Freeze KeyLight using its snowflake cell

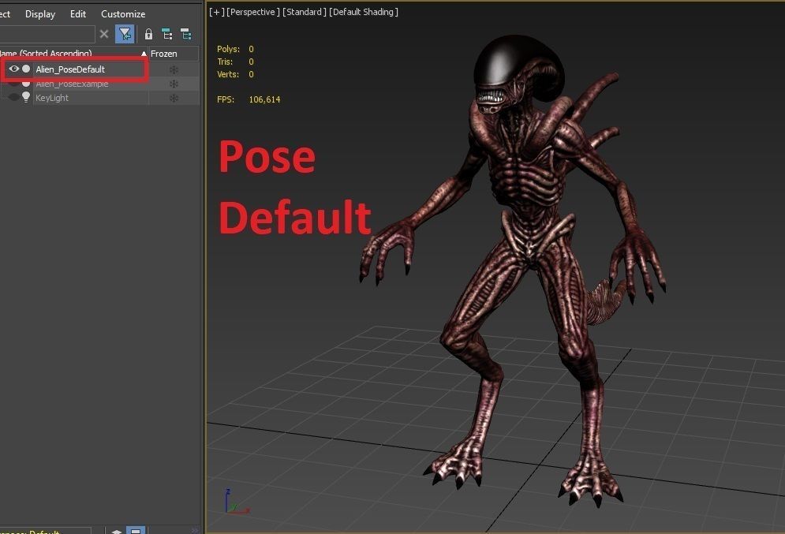coord(174,98)
